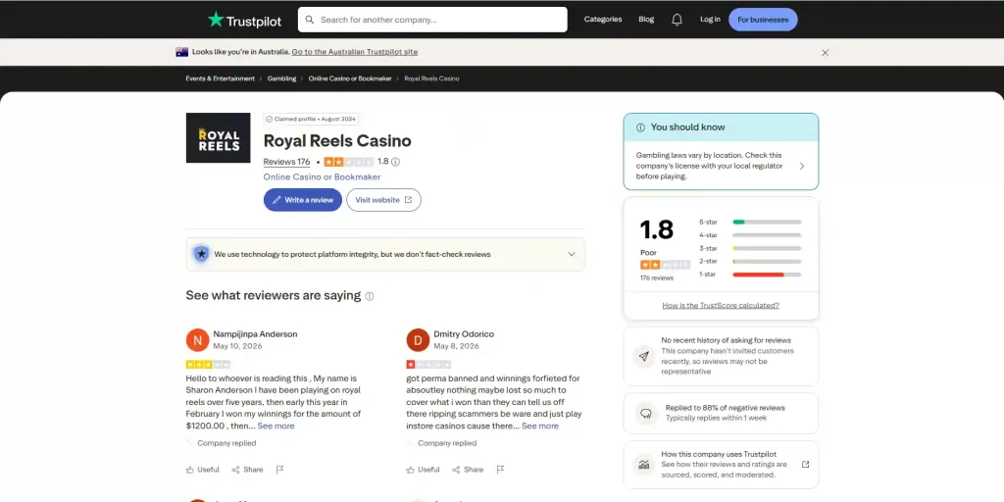Click Dmitry Odorico's avatar

[x=418, y=340]
